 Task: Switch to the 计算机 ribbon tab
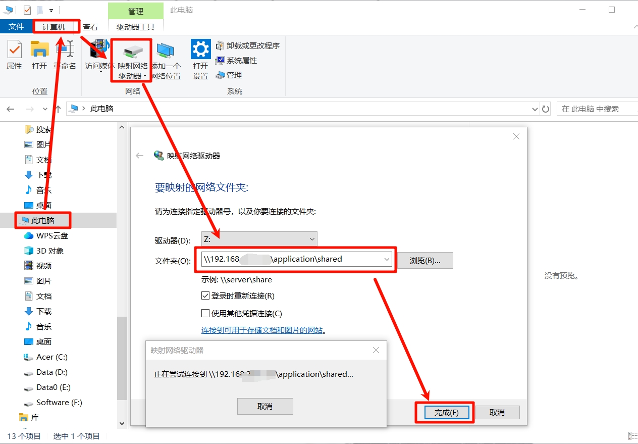pos(54,27)
